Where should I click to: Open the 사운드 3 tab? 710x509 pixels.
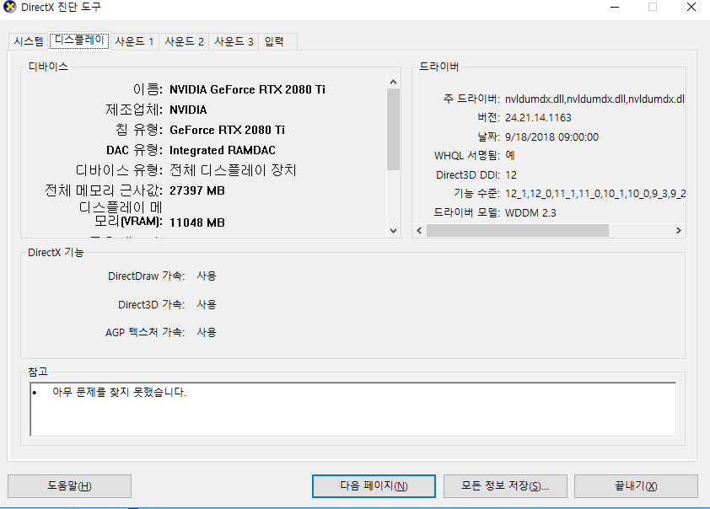click(234, 41)
